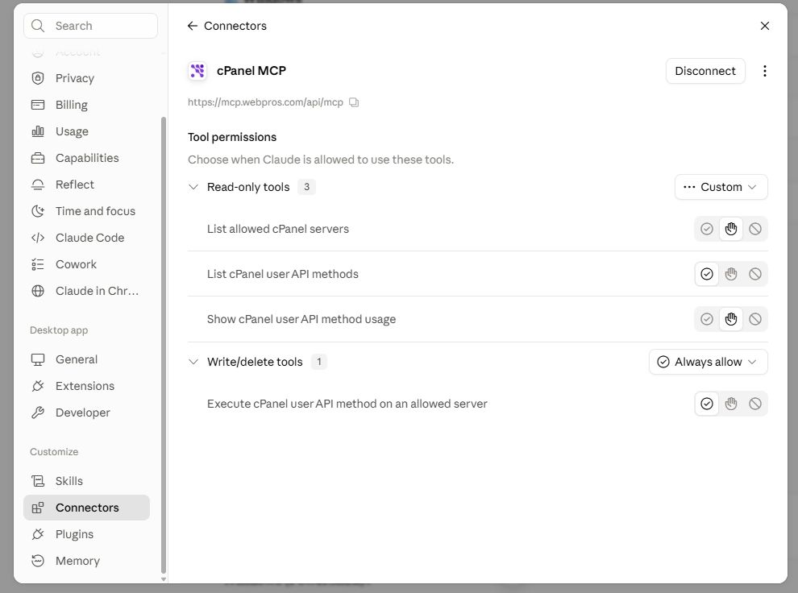Click the Skills icon in sidebar

click(38, 481)
